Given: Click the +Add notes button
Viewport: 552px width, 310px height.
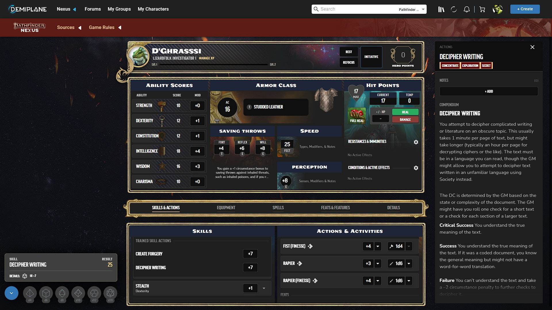Looking at the screenshot, I should coord(489,91).
